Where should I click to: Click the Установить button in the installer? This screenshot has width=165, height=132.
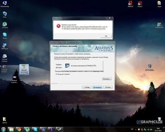(x=97, y=87)
